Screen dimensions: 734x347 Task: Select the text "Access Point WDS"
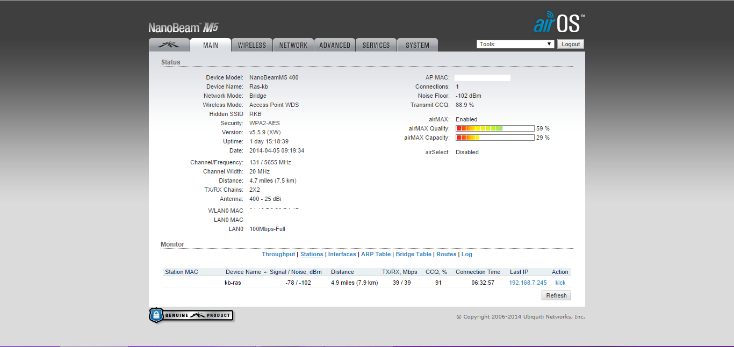(x=274, y=105)
